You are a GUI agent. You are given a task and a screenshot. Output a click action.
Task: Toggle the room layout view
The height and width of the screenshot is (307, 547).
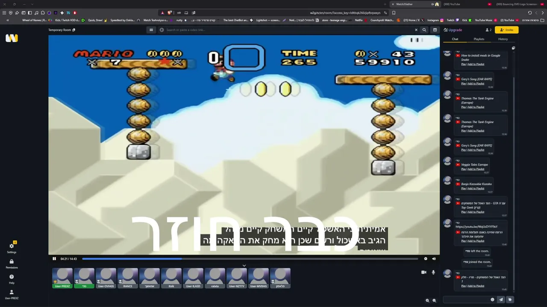point(435,30)
